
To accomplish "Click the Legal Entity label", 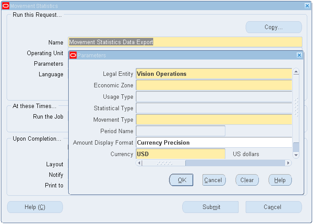I will pos(118,74).
